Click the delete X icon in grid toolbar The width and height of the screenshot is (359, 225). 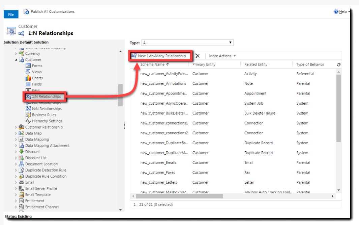tap(198, 56)
